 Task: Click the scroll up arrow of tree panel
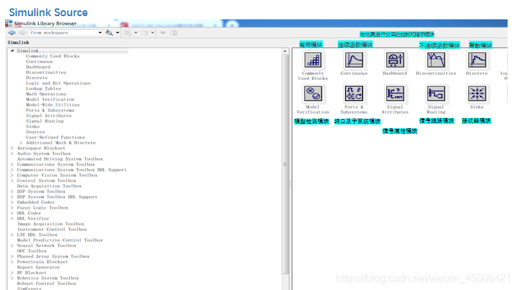[285, 52]
